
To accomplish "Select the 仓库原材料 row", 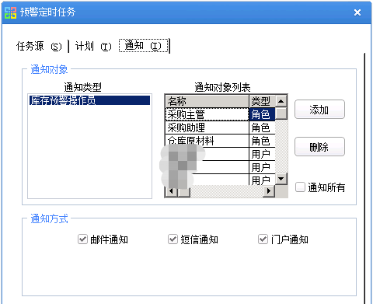I will [x=220, y=141].
